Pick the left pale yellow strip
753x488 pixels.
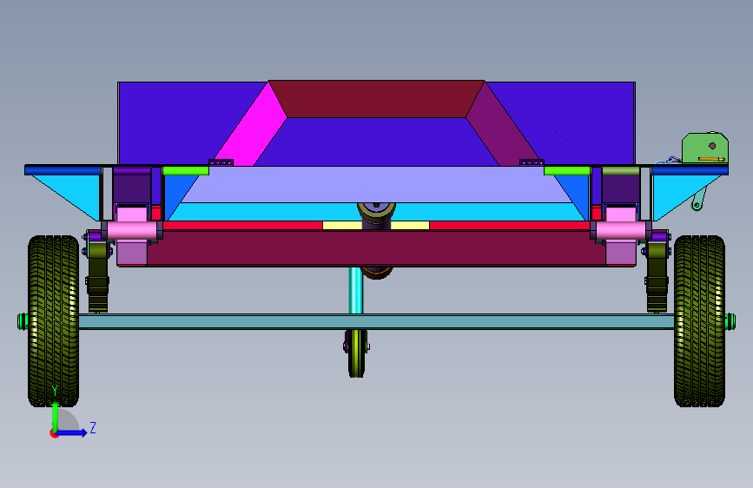(342, 225)
